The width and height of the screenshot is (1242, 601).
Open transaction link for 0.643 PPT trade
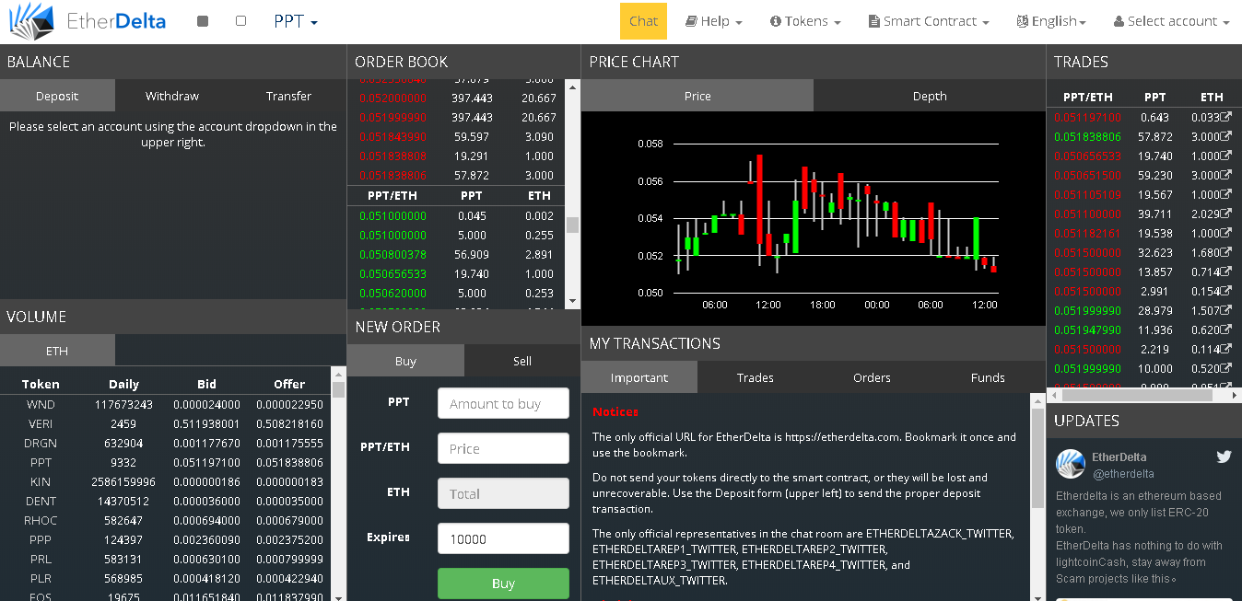1225,117
